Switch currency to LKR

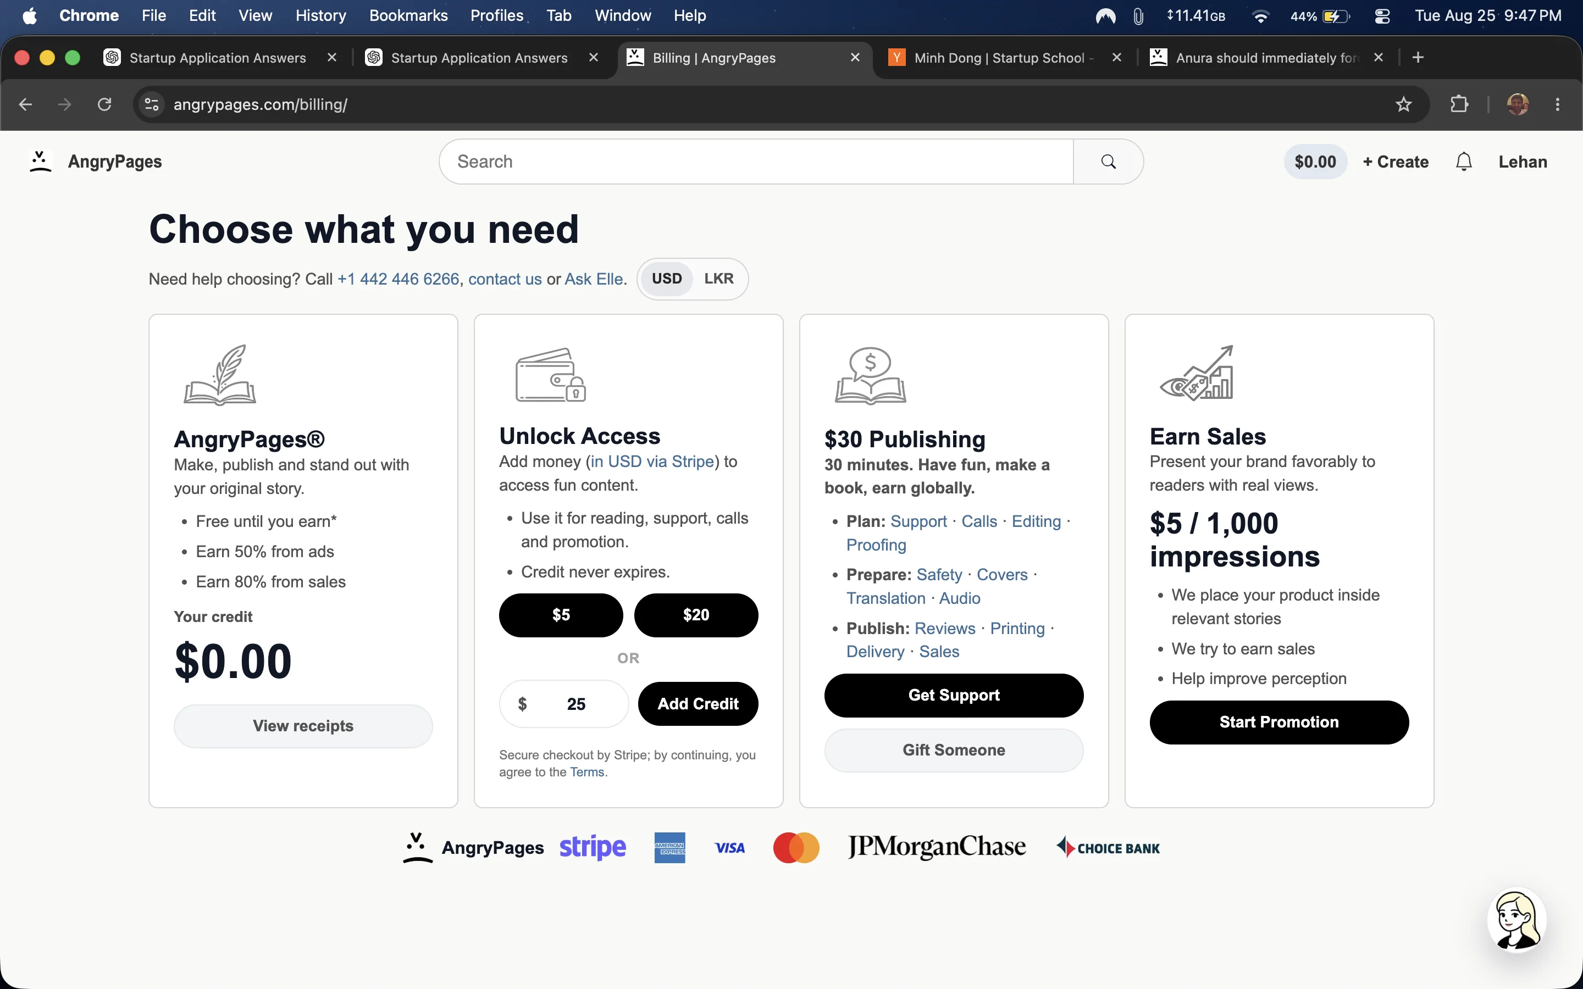pos(719,279)
